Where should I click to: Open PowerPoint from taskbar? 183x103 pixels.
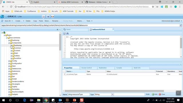pos(74,100)
